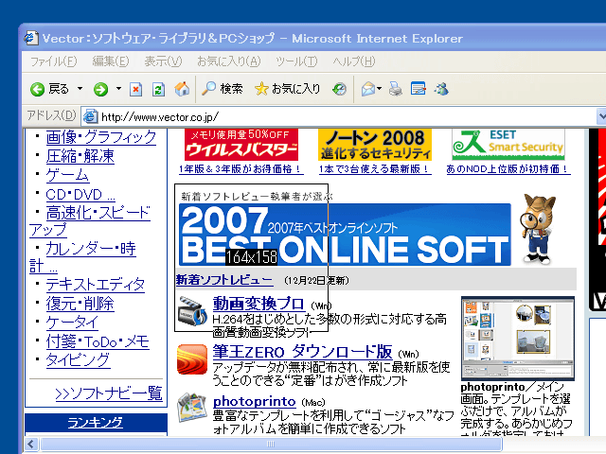Click page icon in address bar

[x=91, y=116]
